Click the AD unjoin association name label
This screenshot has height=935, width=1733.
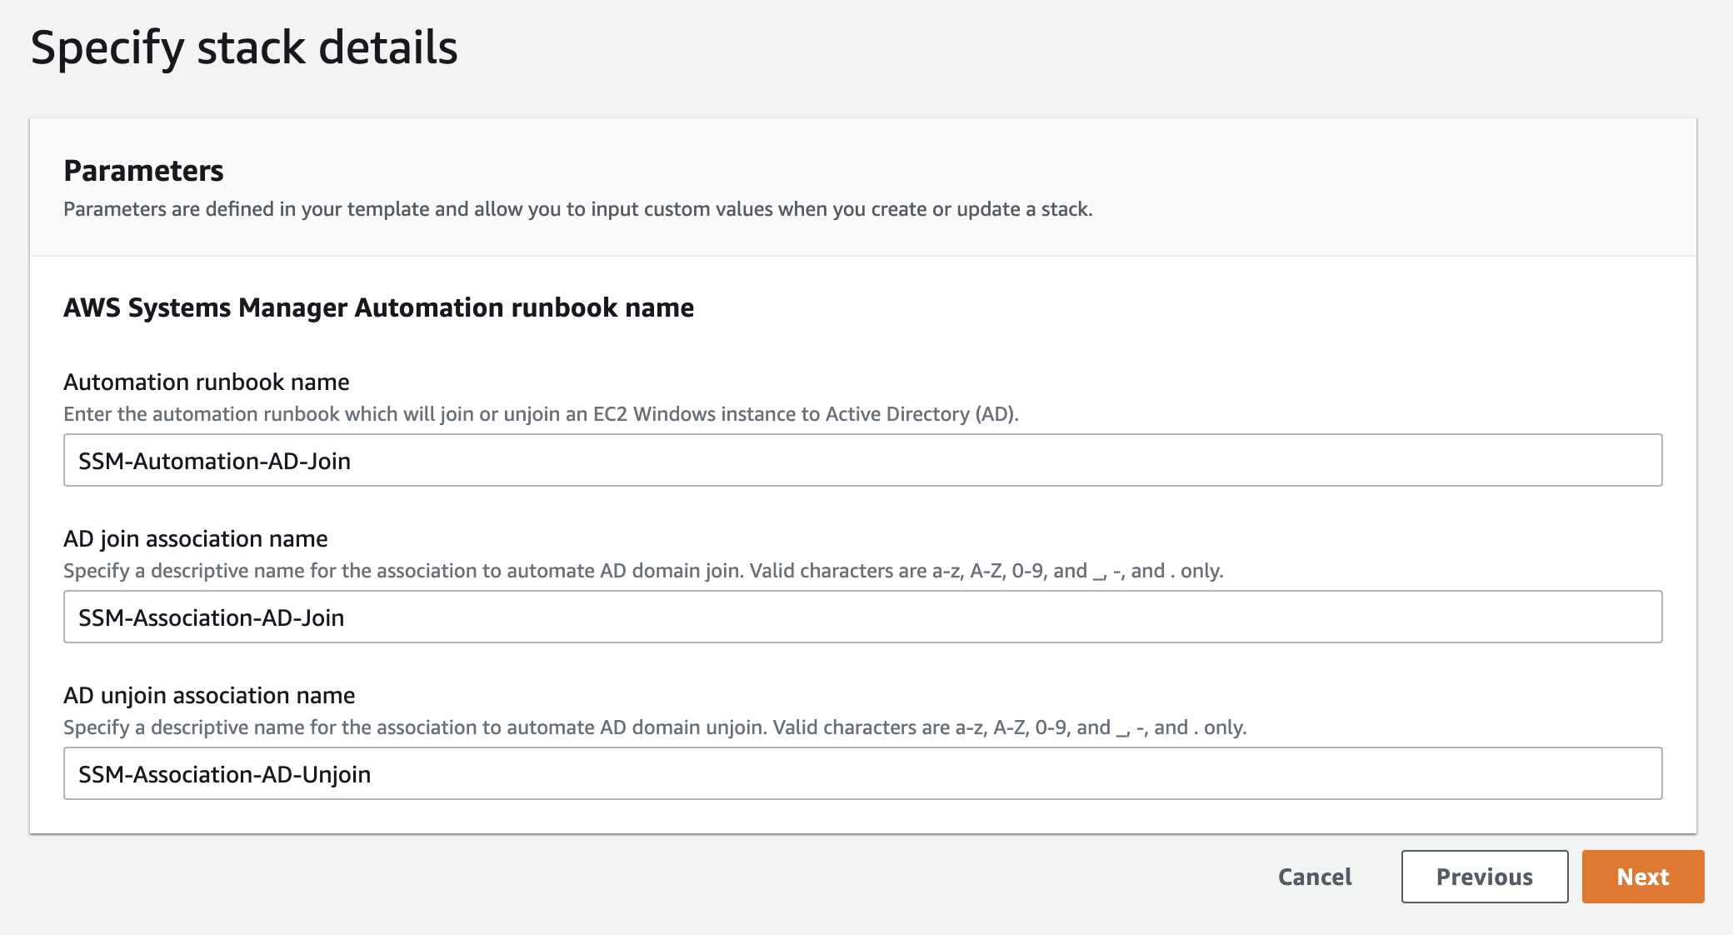click(209, 695)
